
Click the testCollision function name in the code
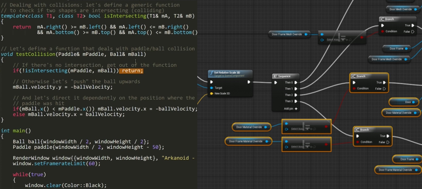click(36, 54)
